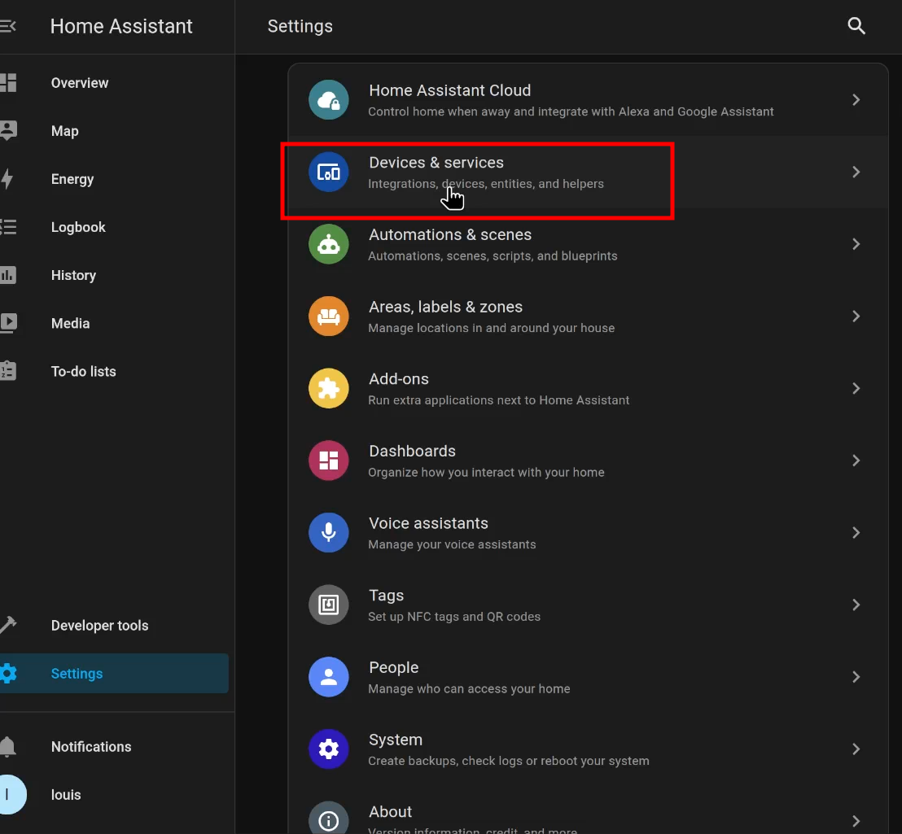902x834 pixels.
Task: View History from the sidebar
Action: pos(115,275)
